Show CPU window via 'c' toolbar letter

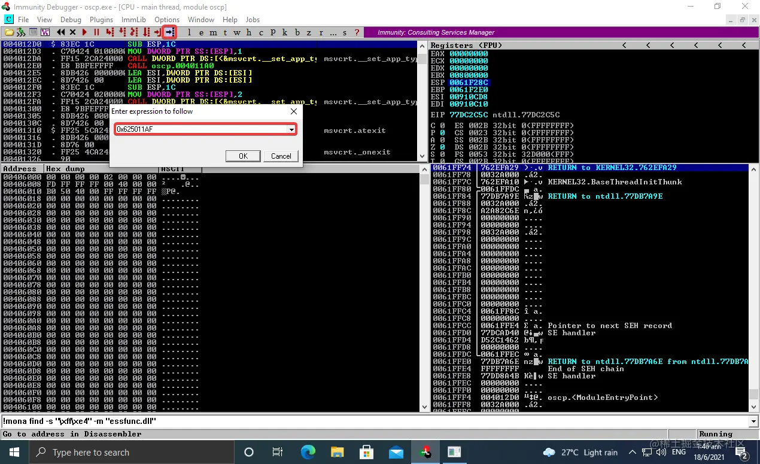[x=261, y=32]
